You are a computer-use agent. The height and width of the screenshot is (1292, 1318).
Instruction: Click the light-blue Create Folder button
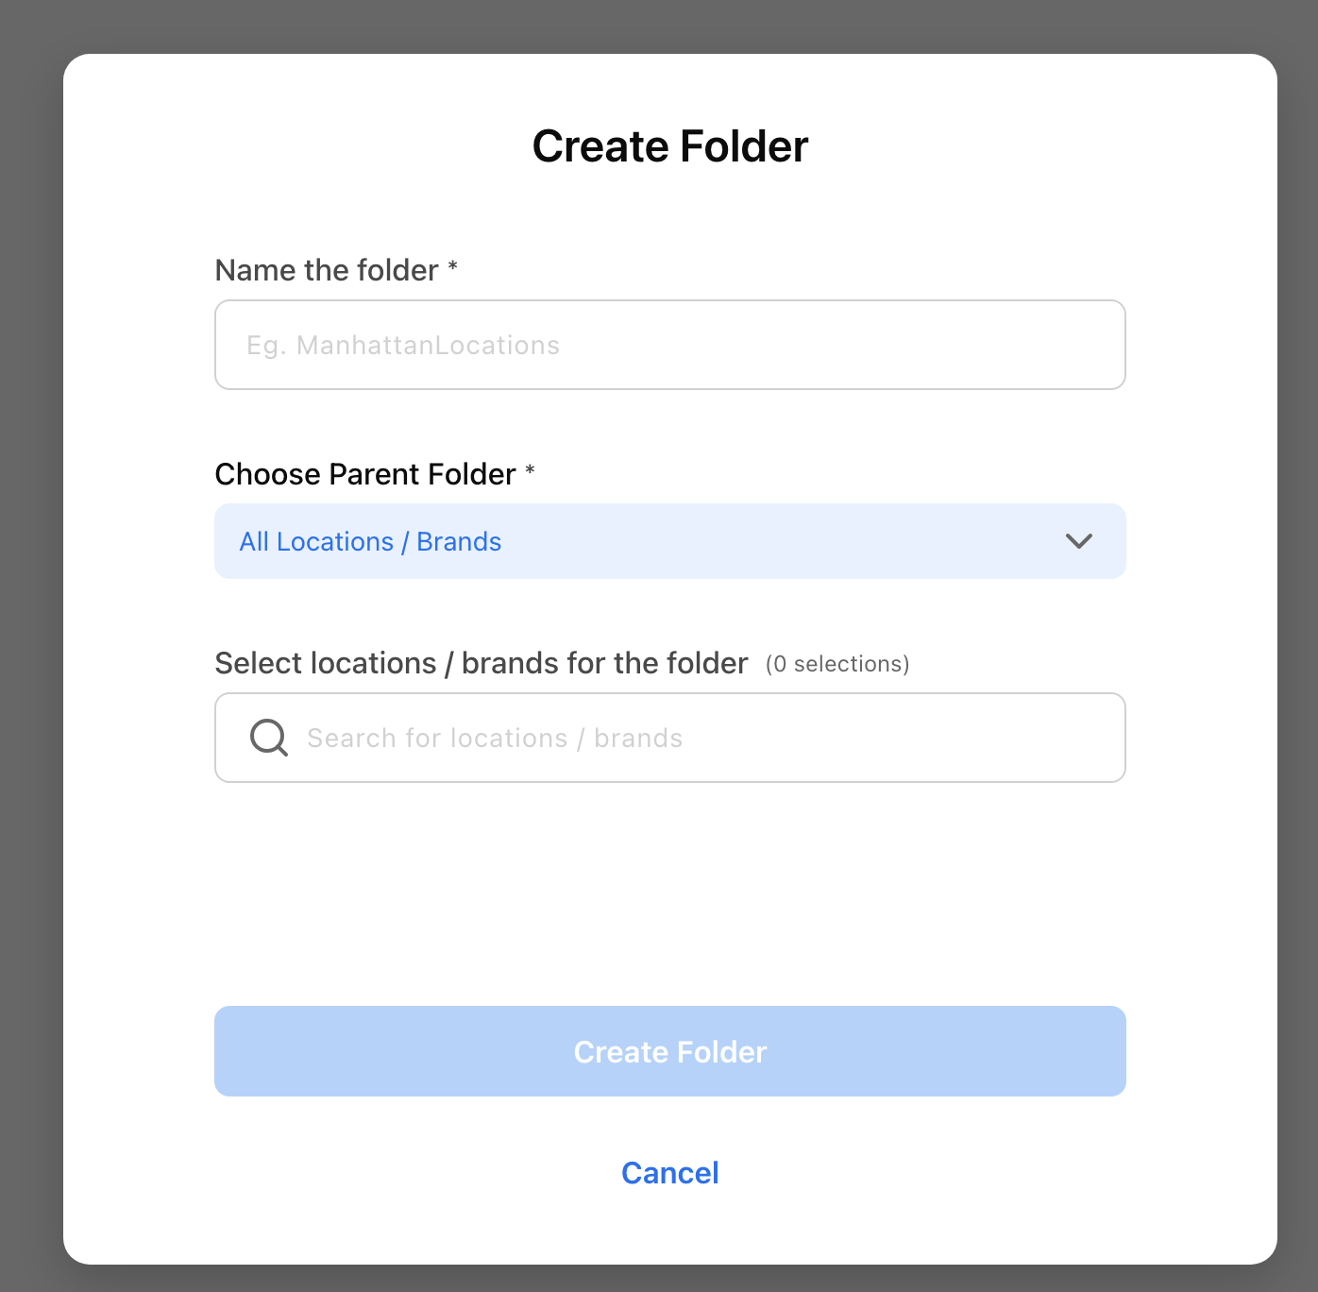(670, 1051)
